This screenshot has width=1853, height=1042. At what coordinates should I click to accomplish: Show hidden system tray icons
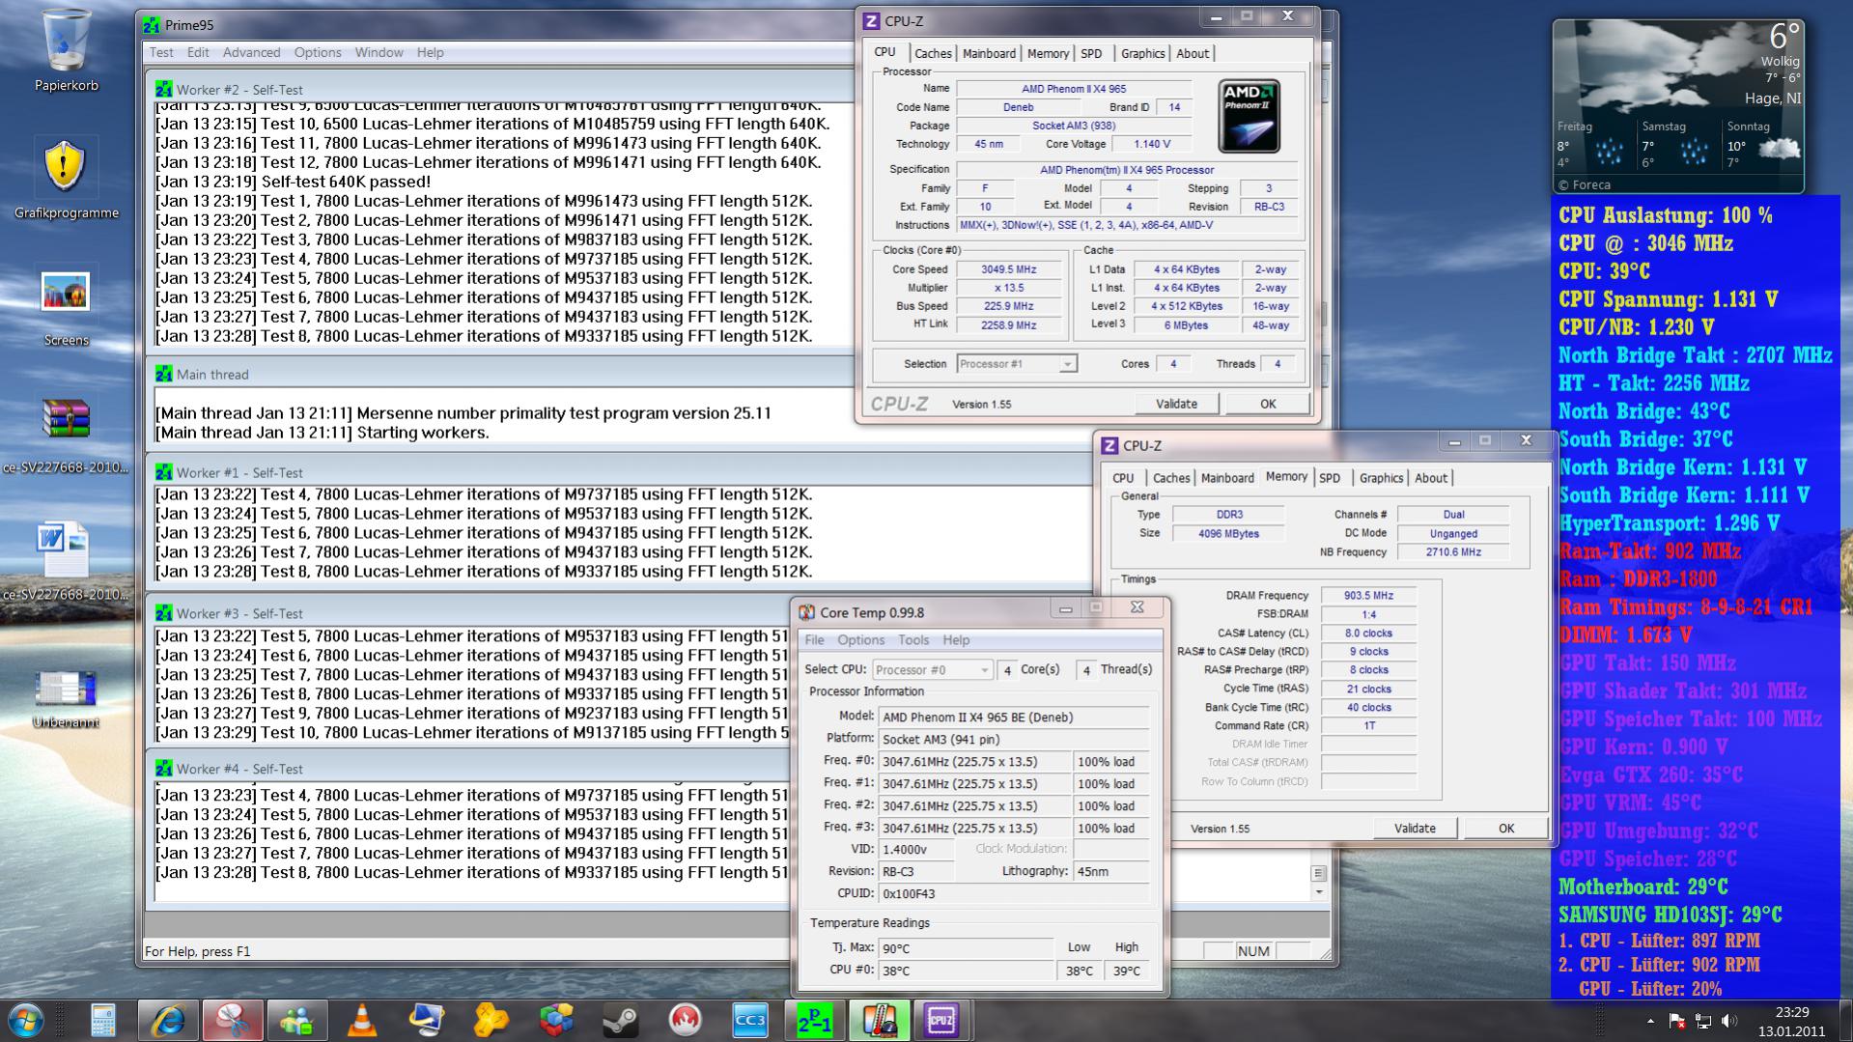pos(1650,1021)
